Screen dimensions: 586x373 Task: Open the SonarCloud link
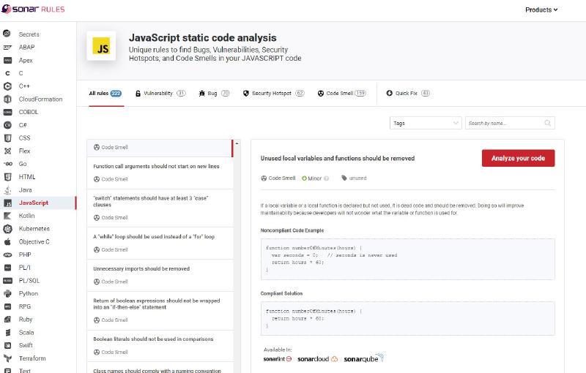click(x=317, y=359)
